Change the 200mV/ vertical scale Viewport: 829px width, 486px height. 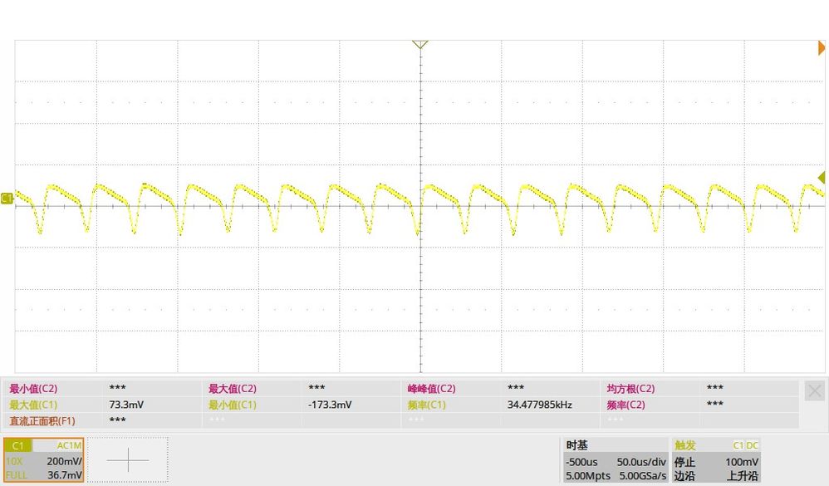click(64, 461)
